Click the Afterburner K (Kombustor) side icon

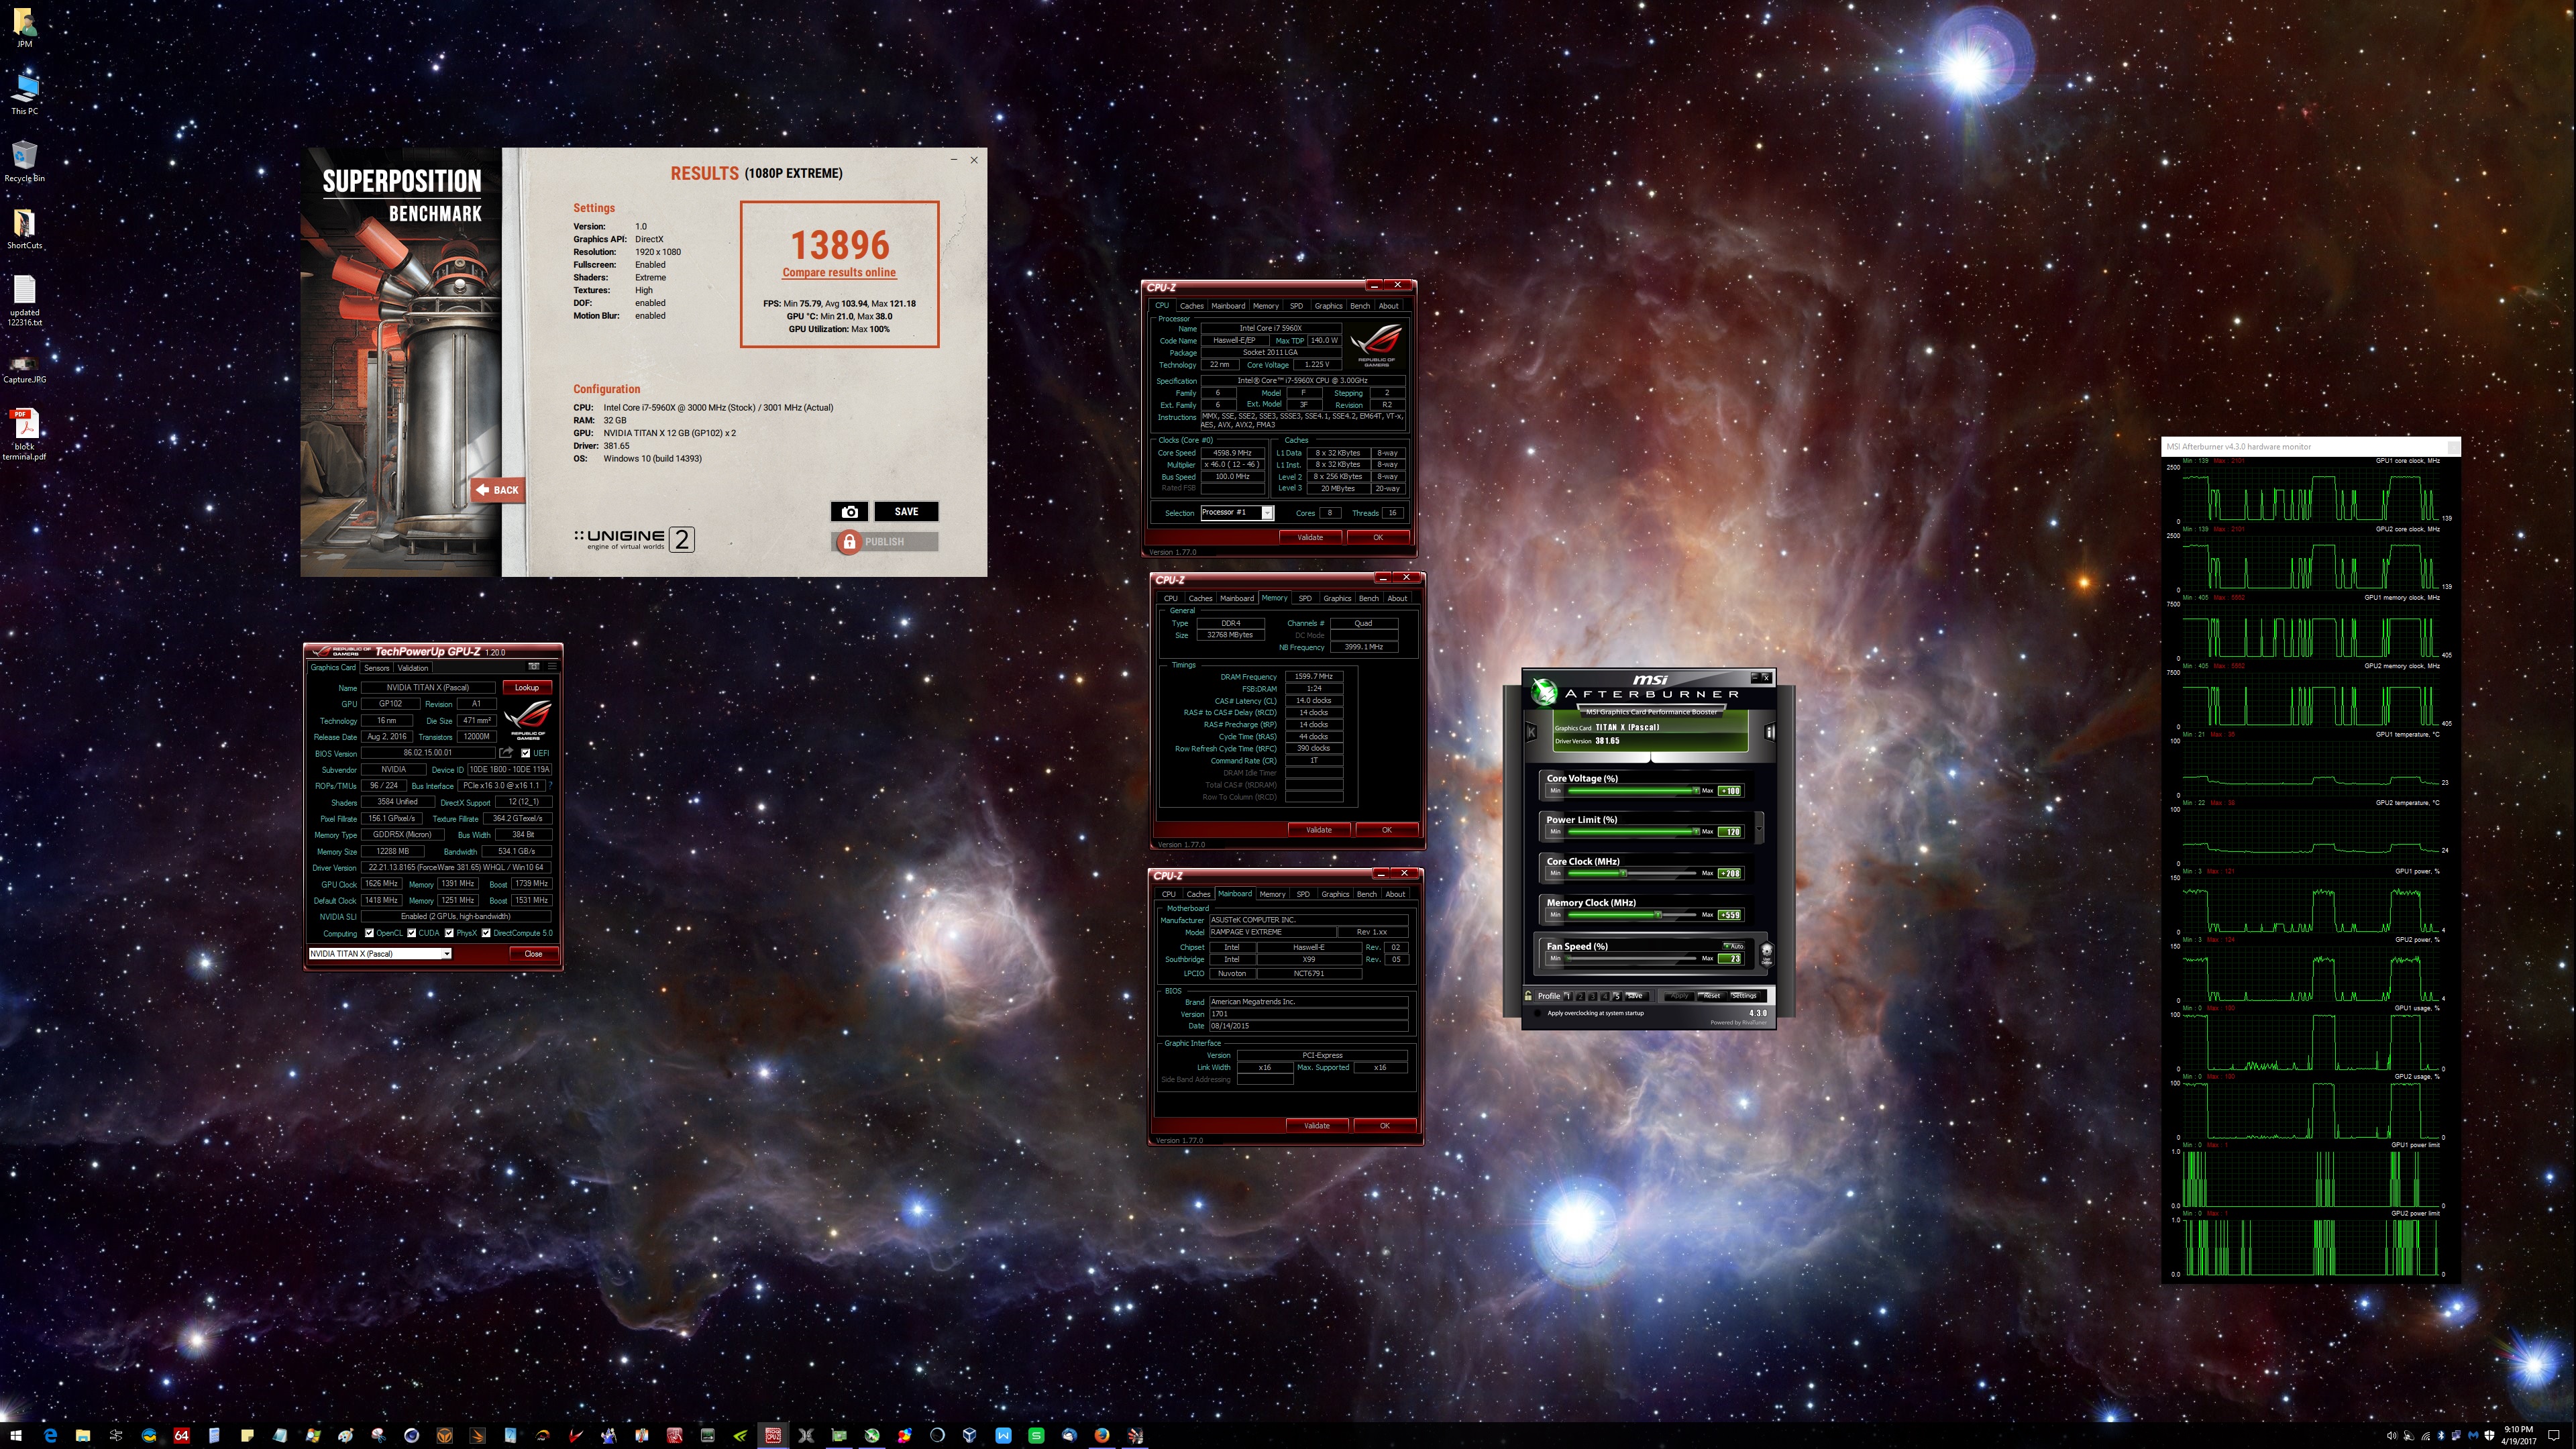pos(1532,733)
